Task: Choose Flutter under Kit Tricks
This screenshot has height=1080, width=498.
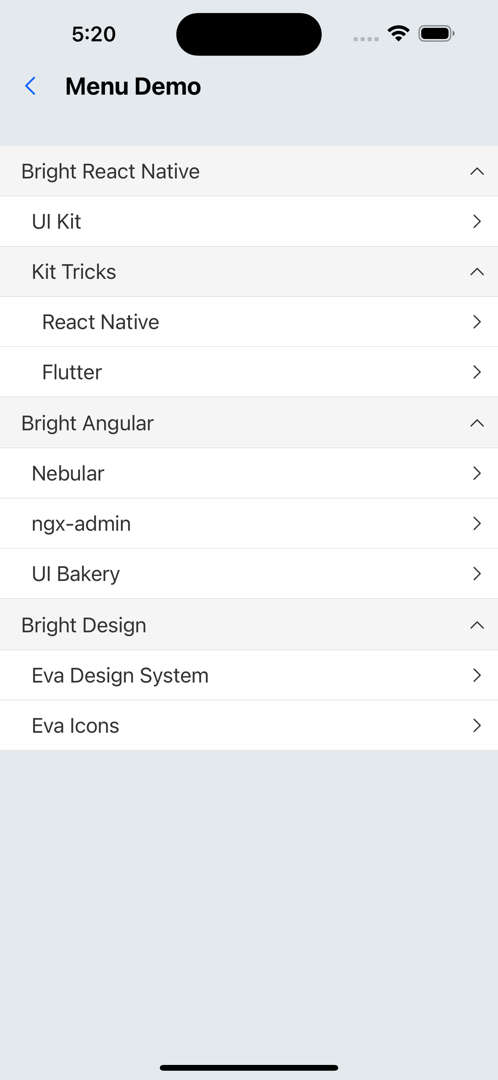Action: coord(72,372)
